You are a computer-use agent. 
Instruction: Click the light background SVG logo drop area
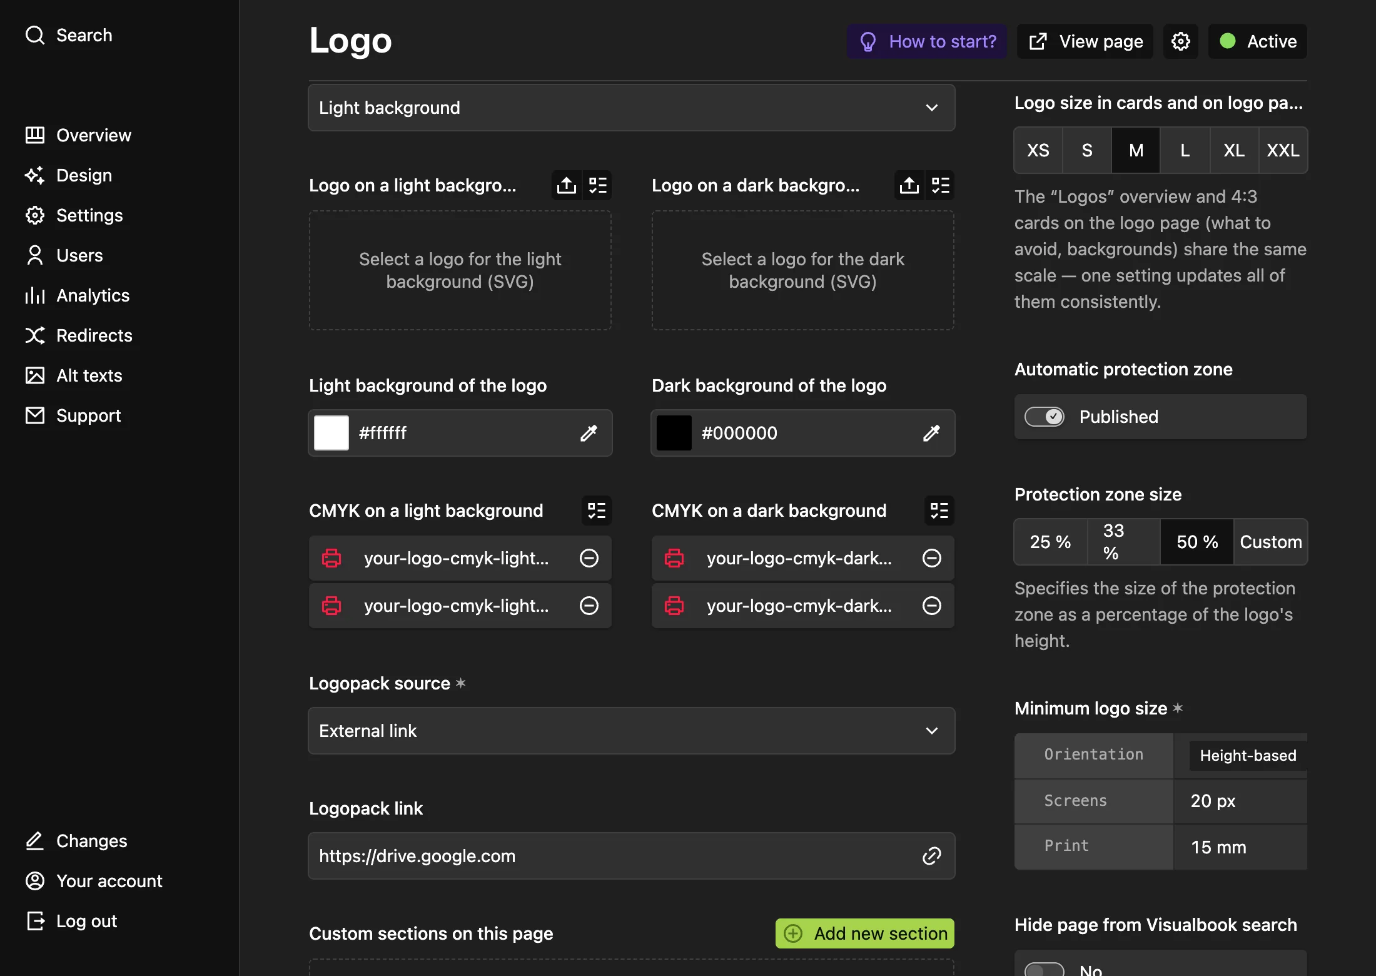(460, 270)
